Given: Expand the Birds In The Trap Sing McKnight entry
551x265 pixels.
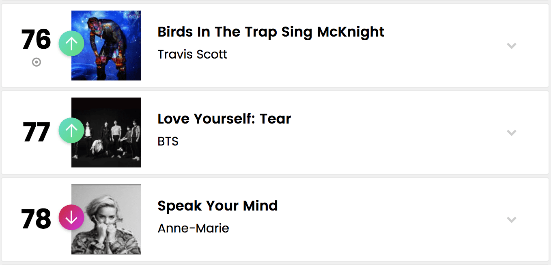Looking at the screenshot, I should (x=511, y=46).
